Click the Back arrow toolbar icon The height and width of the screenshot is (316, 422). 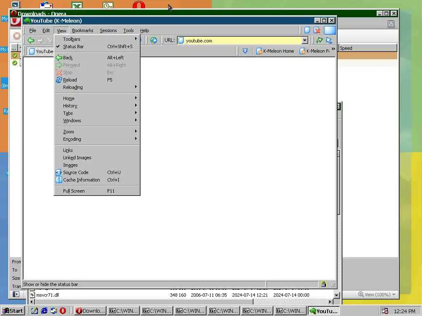point(30,40)
